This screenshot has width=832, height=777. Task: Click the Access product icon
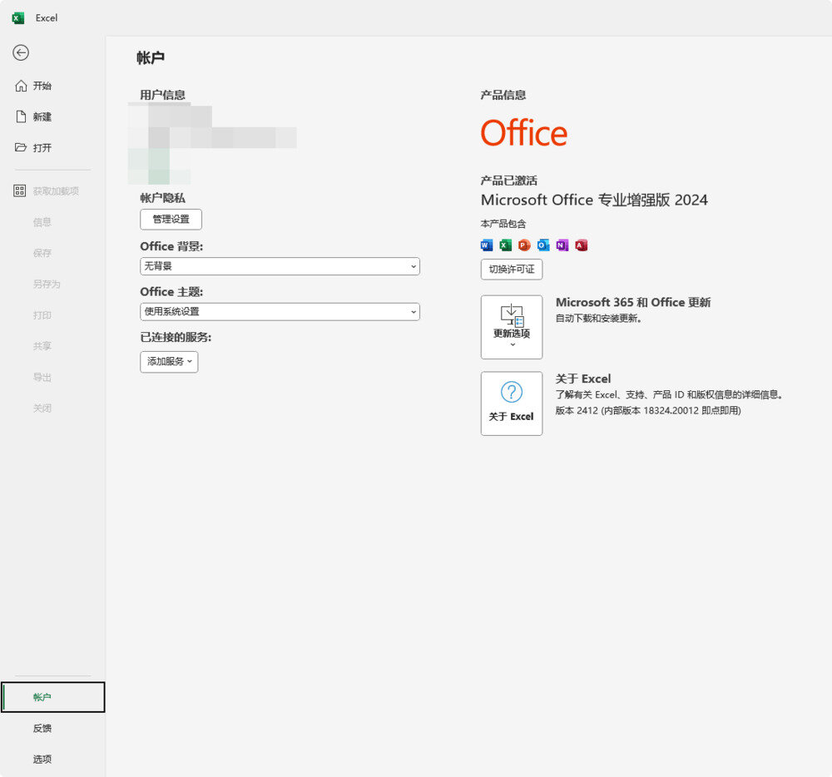(x=581, y=245)
